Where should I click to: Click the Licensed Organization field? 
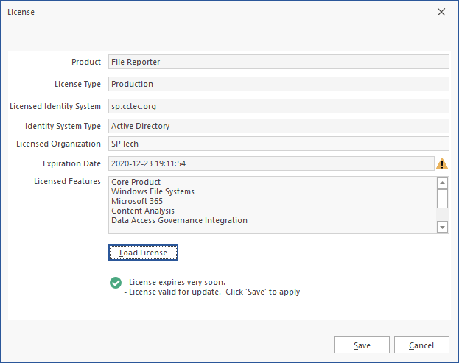tap(278, 144)
